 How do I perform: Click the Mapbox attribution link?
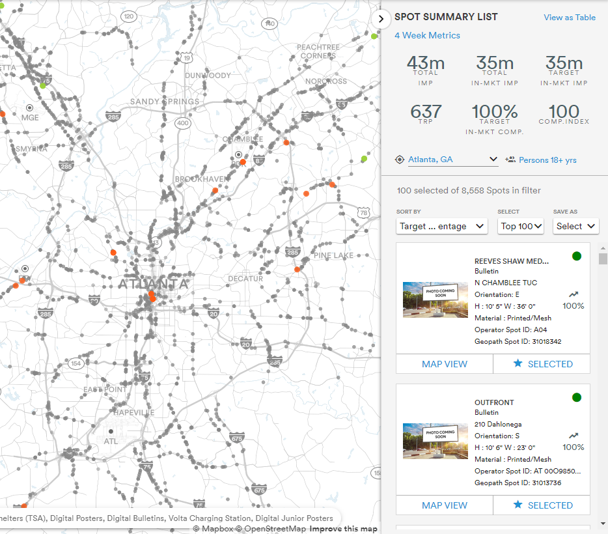click(213, 529)
